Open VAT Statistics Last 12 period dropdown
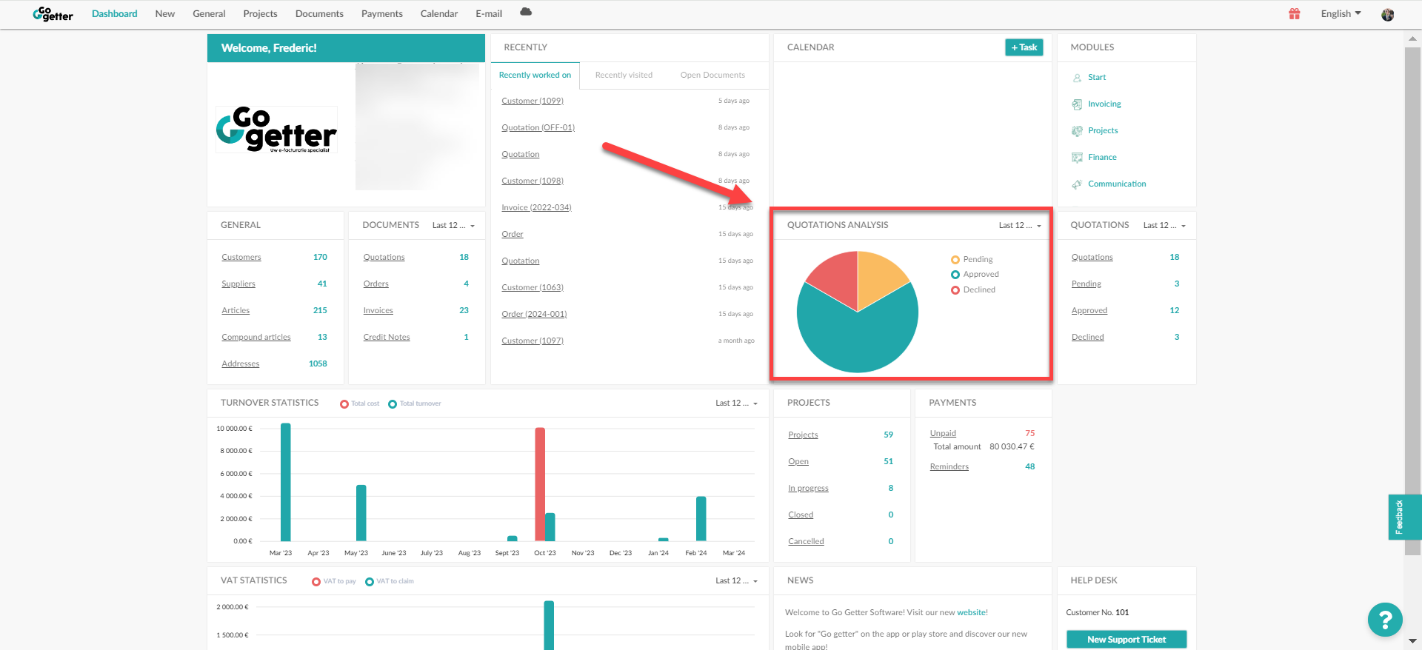Image resolution: width=1422 pixels, height=650 pixels. (x=736, y=581)
